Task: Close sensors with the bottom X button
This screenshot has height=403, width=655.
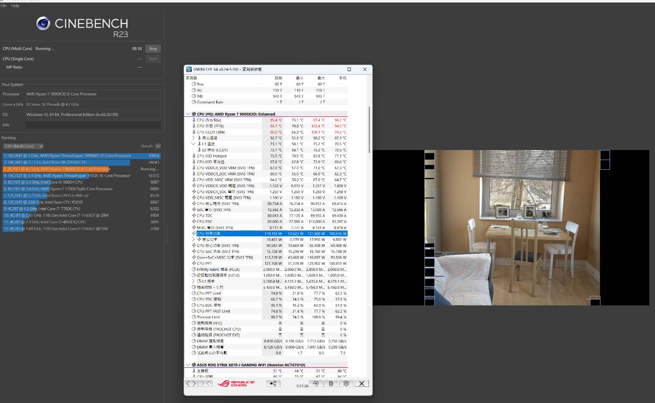Action: click(362, 383)
